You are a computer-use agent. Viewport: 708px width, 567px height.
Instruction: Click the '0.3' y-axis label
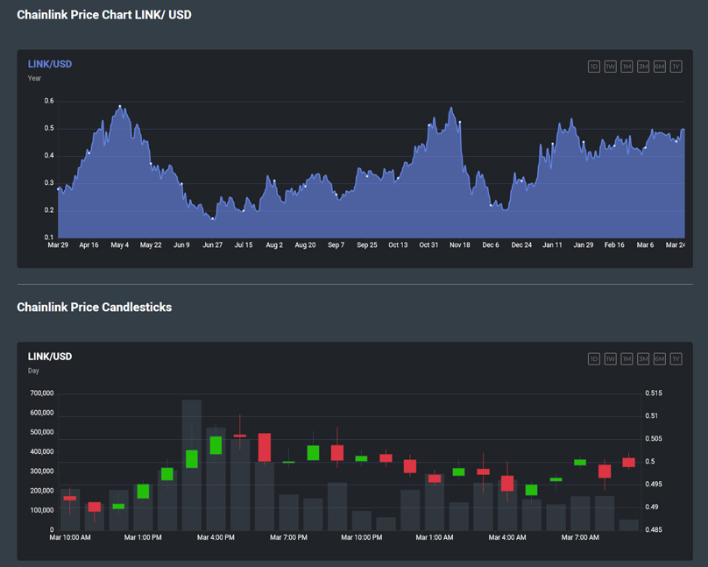click(x=49, y=183)
